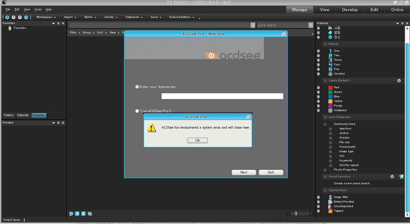410x224 pixels.
Task: Switch to the Online mode tab
Action: tap(397, 10)
